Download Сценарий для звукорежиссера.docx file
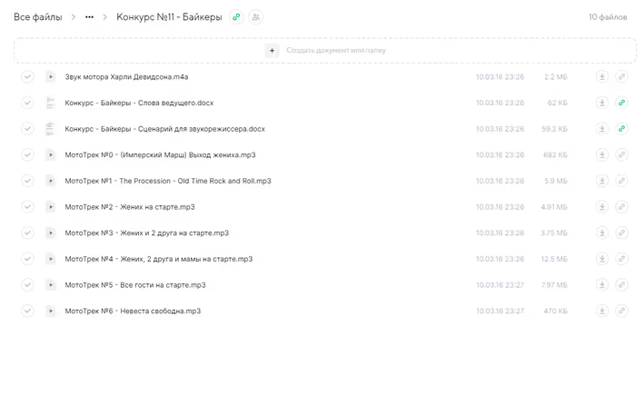644x396 pixels. click(x=601, y=129)
